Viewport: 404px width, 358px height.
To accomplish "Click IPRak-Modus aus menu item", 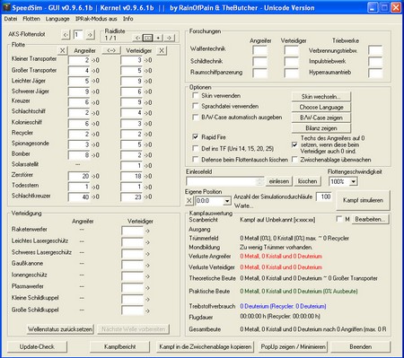I will click(96, 19).
